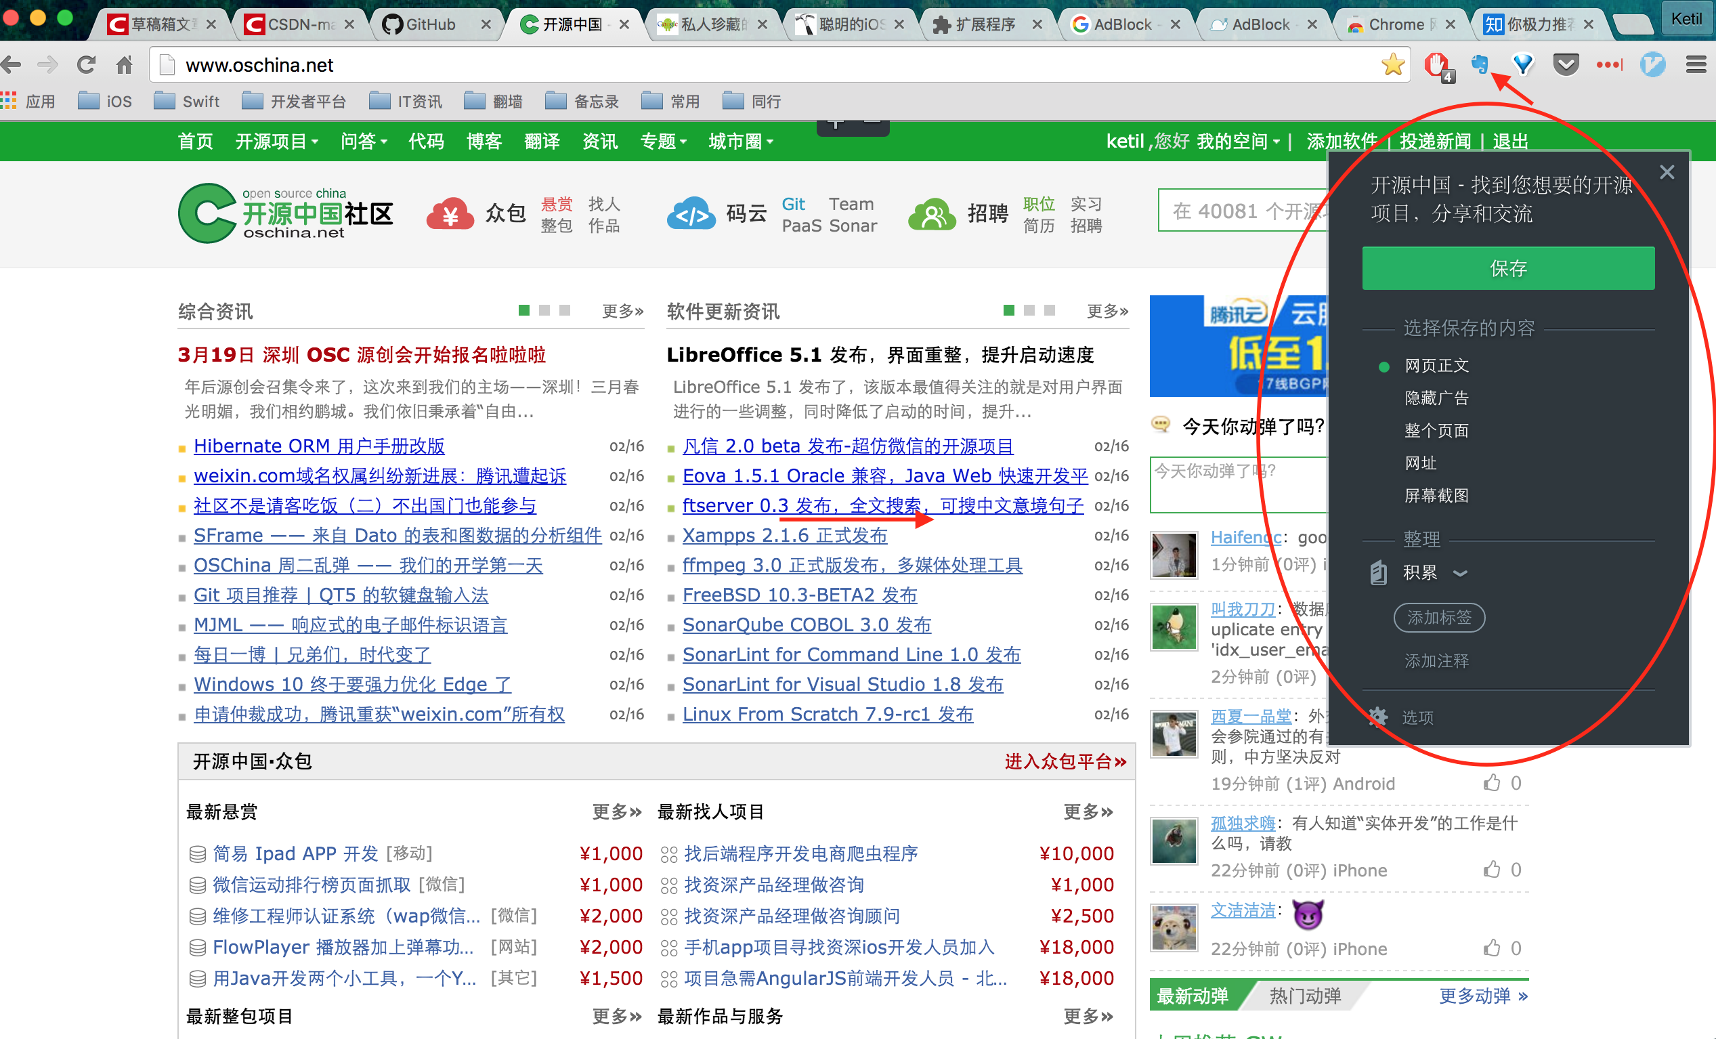1716x1039 pixels.
Task: Click the green 保存 button
Action: coord(1509,268)
